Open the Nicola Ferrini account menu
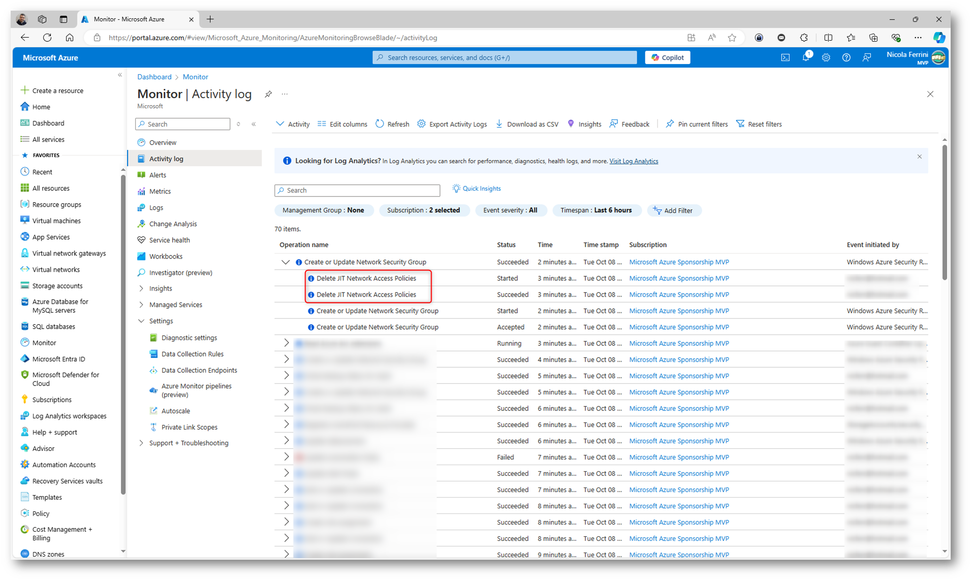Image resolution: width=972 pixels, height=581 pixels. [916, 57]
